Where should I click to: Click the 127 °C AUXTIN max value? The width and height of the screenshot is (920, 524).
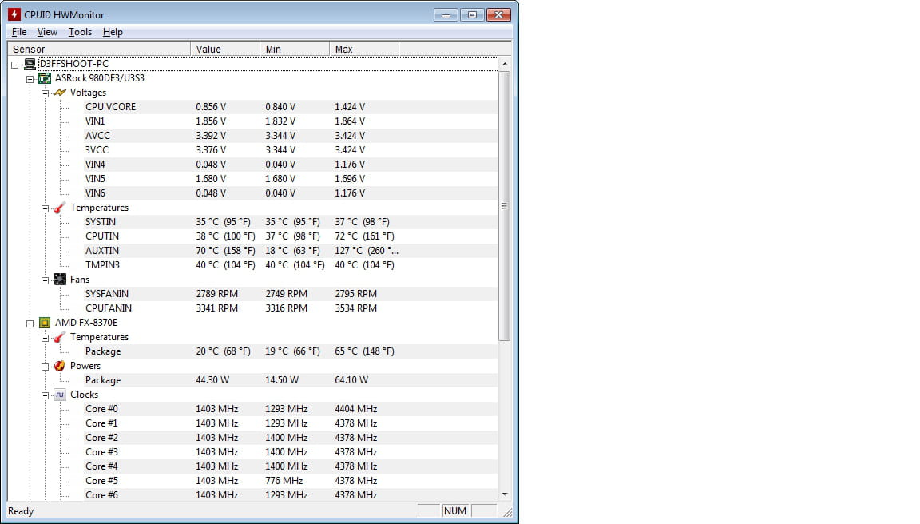[366, 251]
